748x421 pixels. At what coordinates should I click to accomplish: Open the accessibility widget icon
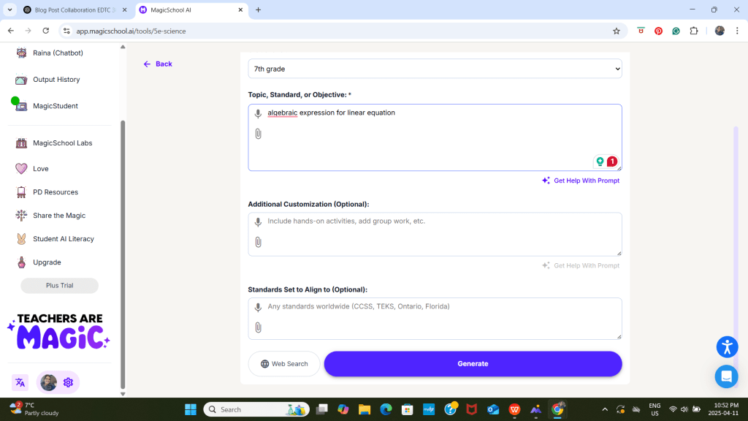point(726,346)
